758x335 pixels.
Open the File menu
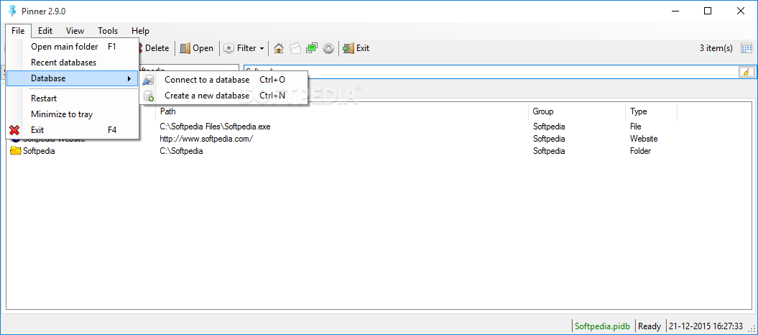pyautogui.click(x=18, y=30)
